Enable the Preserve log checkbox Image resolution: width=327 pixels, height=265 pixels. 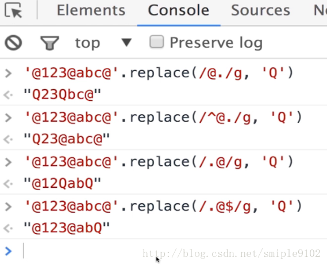click(x=157, y=42)
